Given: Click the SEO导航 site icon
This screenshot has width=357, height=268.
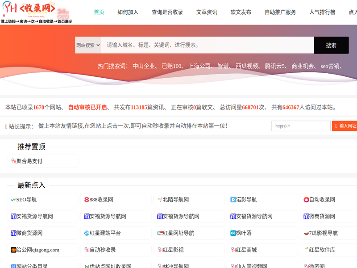Looking at the screenshot, I should (x=13, y=200).
